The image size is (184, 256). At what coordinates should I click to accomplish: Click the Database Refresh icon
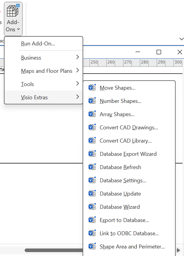(92, 167)
